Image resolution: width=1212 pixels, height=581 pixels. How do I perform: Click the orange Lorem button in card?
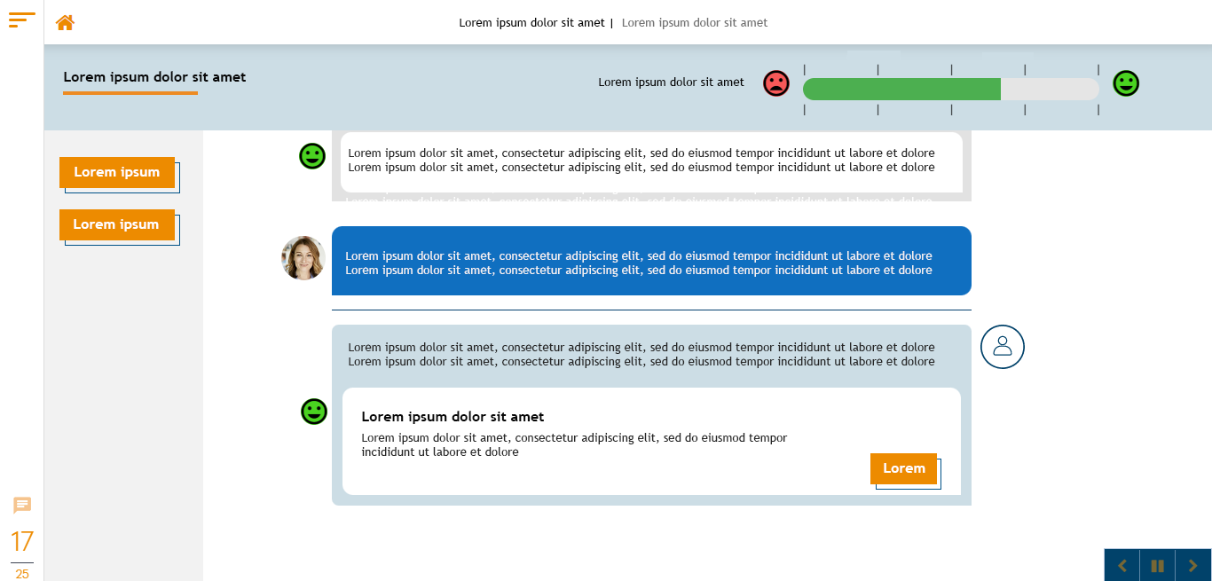(903, 468)
